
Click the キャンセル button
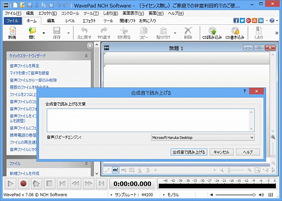[x=221, y=152]
